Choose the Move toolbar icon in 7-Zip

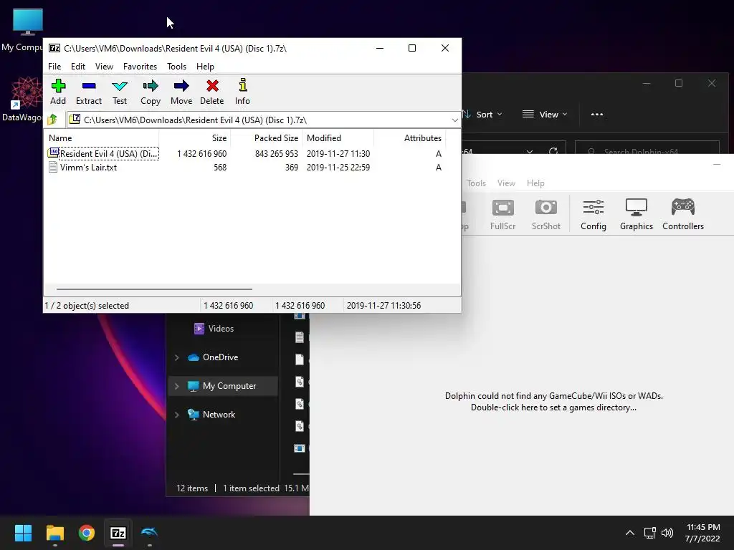[x=181, y=92]
